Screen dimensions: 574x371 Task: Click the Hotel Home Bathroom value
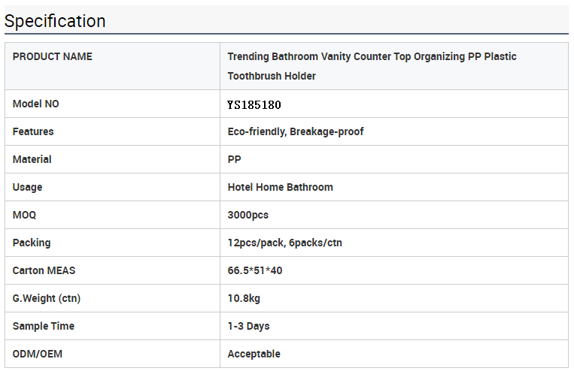pos(281,187)
